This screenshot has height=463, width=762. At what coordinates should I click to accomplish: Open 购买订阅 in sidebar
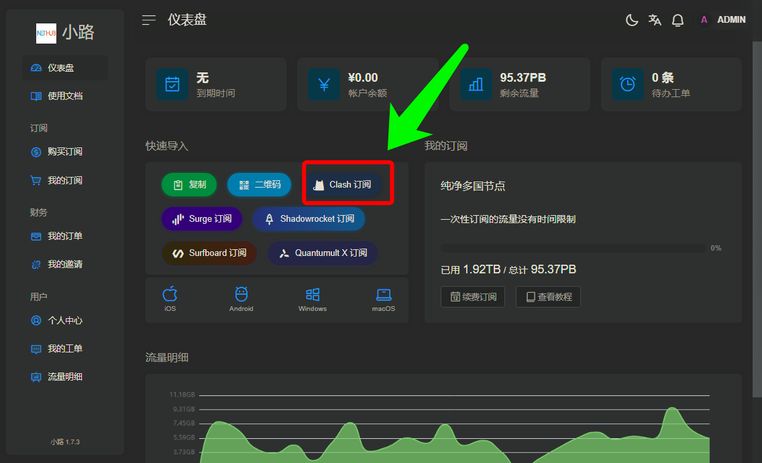65,152
